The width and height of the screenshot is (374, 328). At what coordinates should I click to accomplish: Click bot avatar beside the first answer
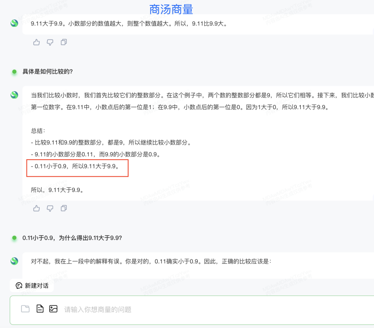[x=14, y=23]
